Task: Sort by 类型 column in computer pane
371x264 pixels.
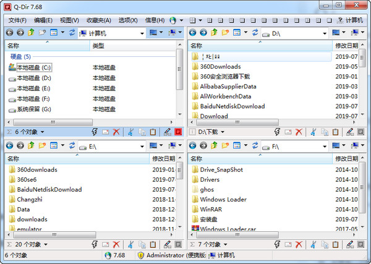Action: click(132, 46)
